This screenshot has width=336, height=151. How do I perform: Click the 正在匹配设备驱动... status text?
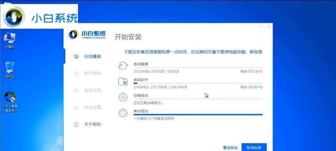click(x=148, y=103)
